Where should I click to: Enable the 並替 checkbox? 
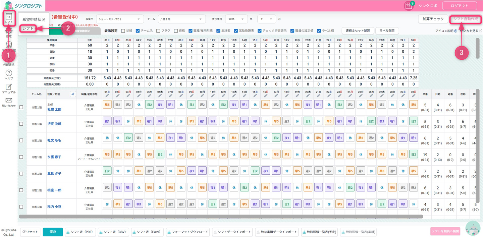123,31
